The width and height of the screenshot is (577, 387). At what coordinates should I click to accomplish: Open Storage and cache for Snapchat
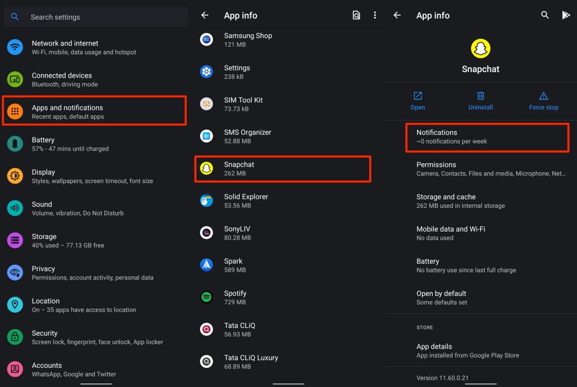487,201
